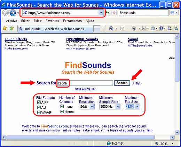
Task: Open the Minimum Resolution 8-bit dropdown
Action: click(x=87, y=106)
